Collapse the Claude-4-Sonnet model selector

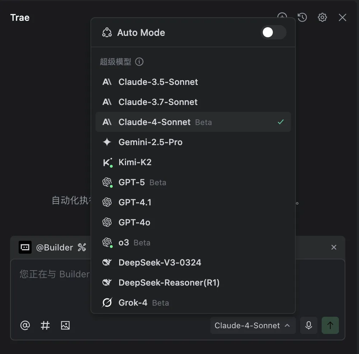click(253, 325)
